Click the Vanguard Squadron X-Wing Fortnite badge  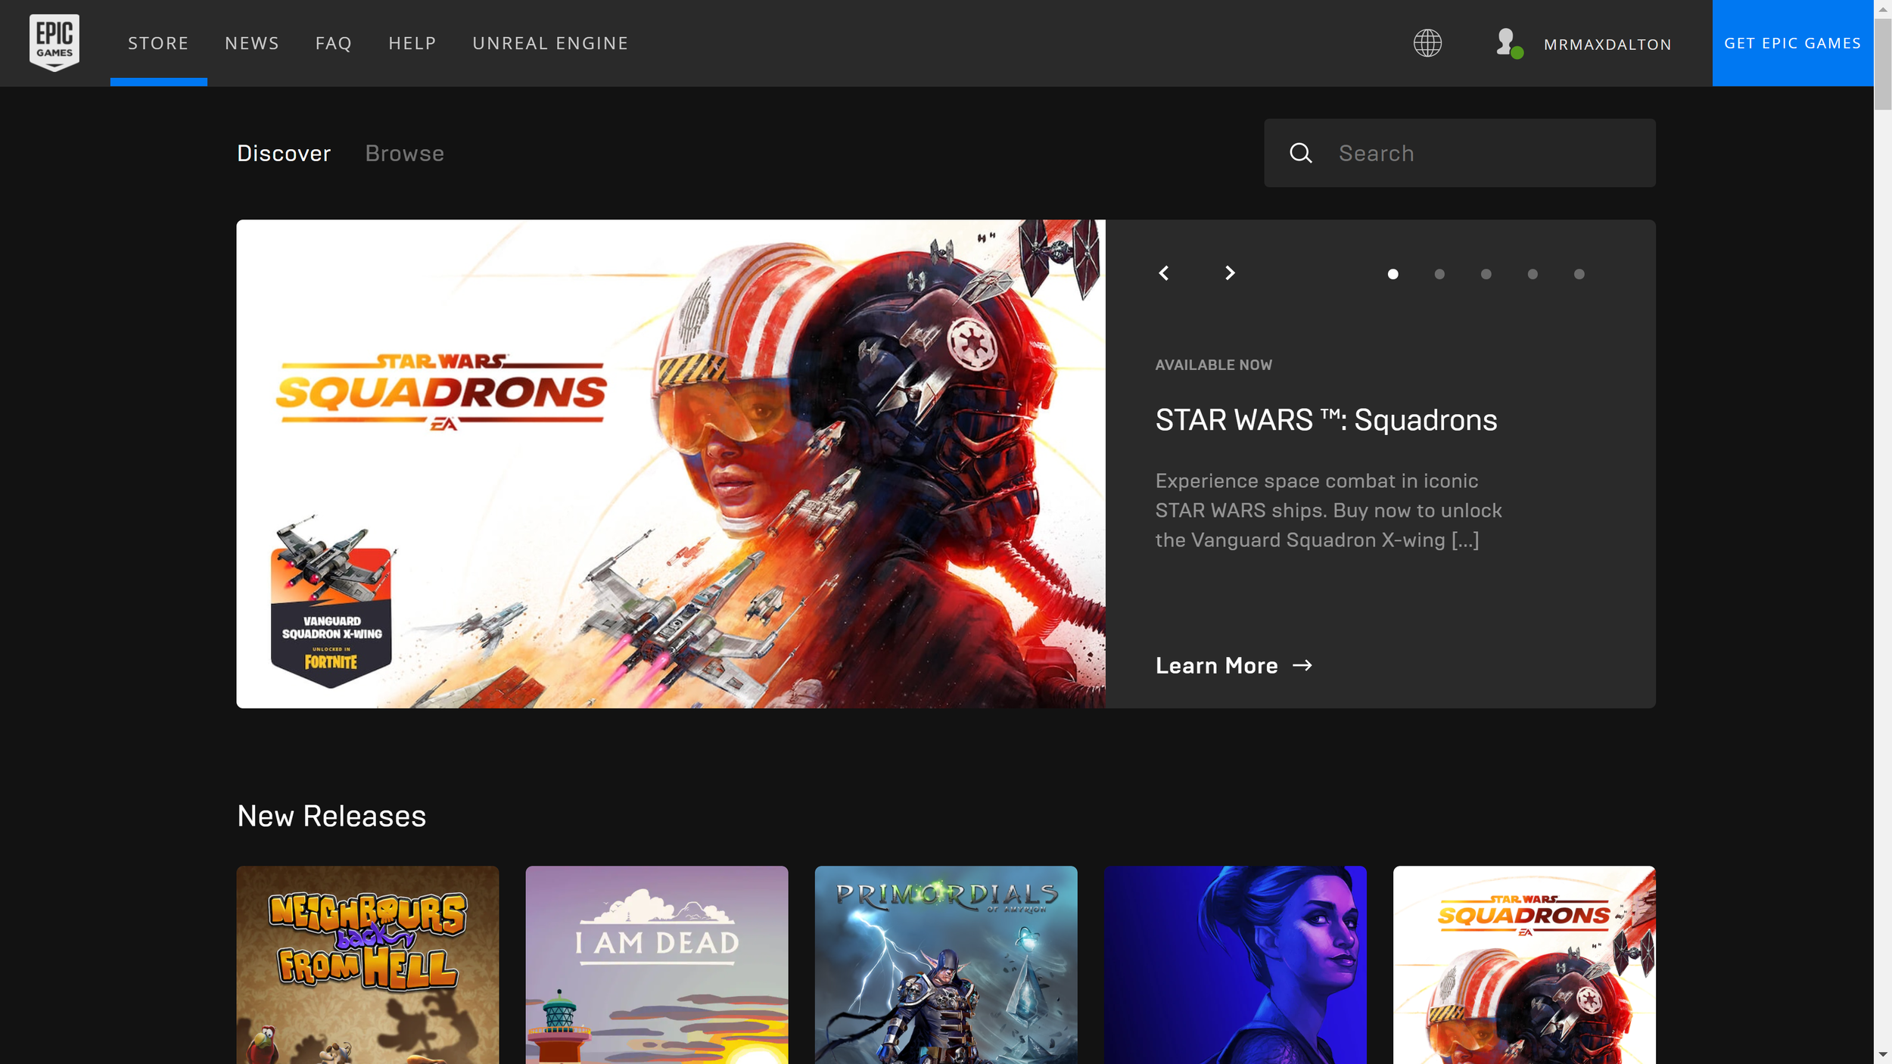pos(331,602)
